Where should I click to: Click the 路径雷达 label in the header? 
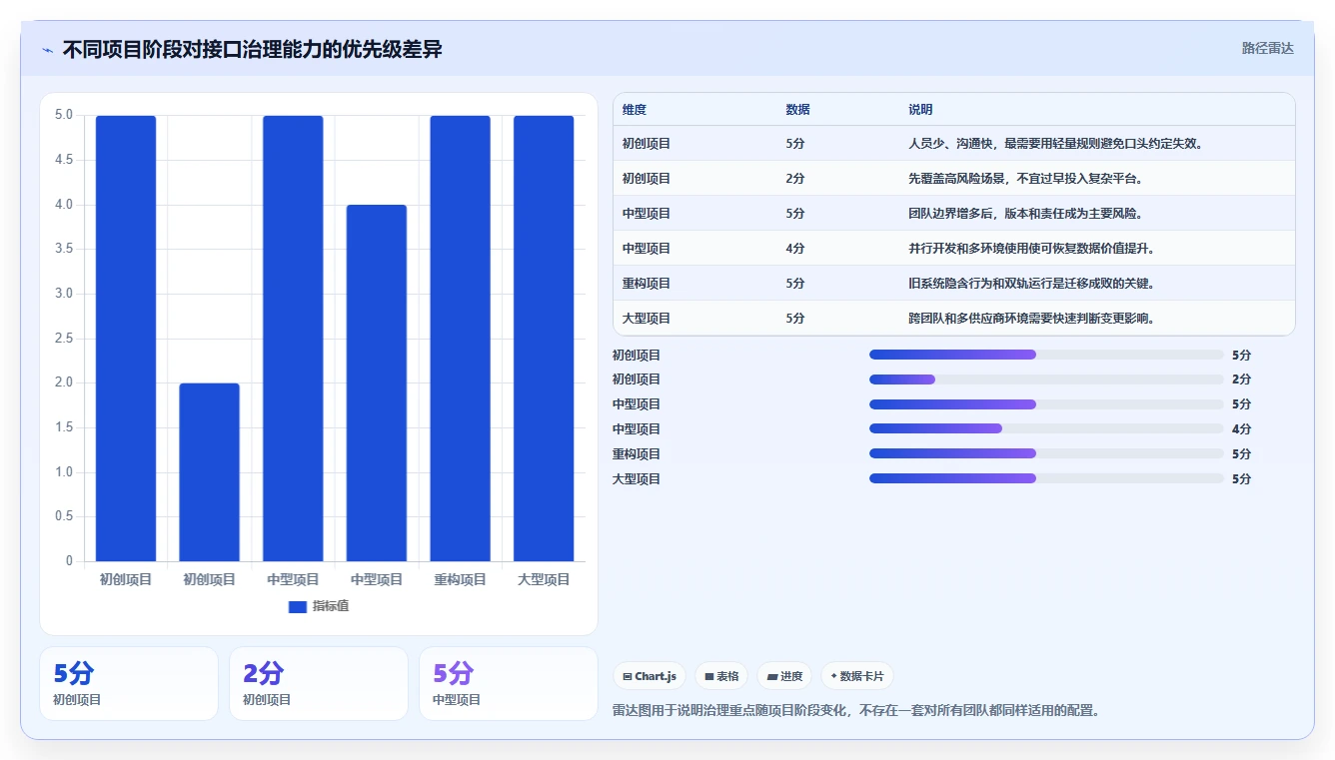click(x=1267, y=48)
